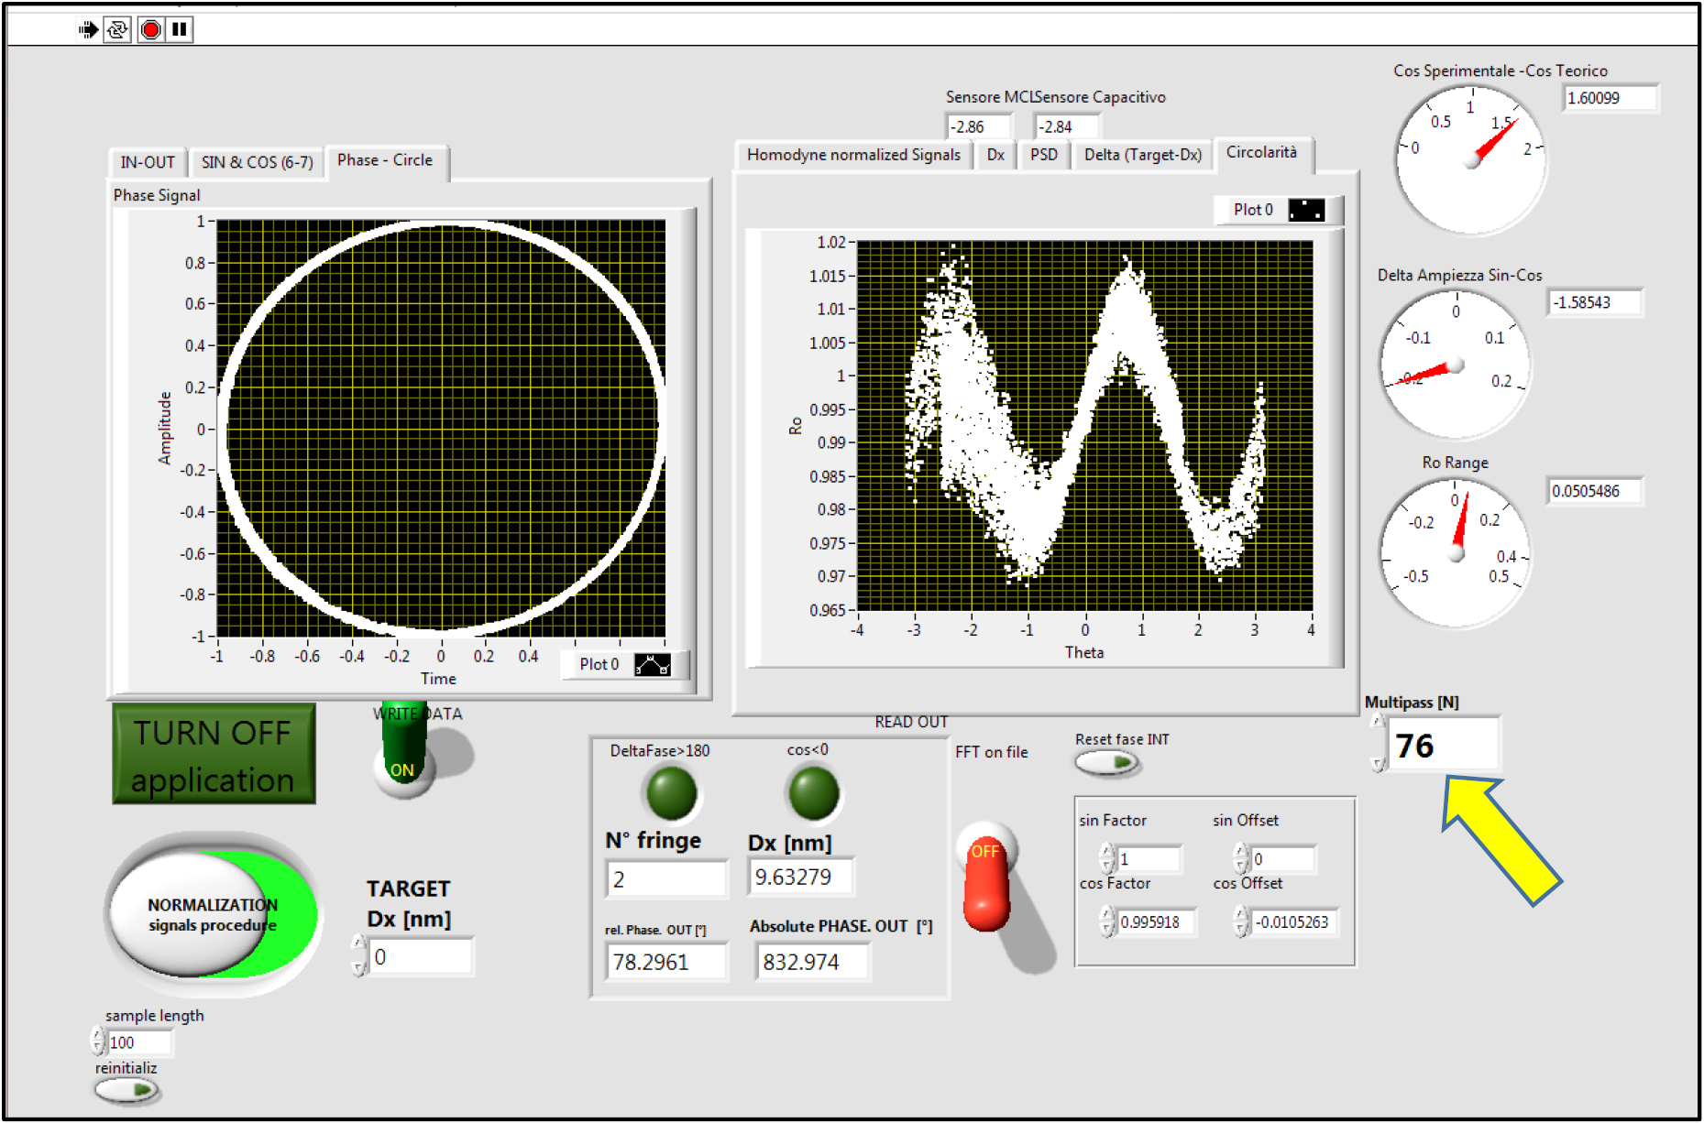Image resolution: width=1704 pixels, height=1123 pixels.
Task: Click the Pause toolbar button
Action: click(x=180, y=29)
